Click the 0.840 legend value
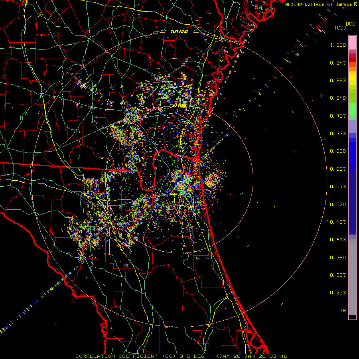 point(338,98)
